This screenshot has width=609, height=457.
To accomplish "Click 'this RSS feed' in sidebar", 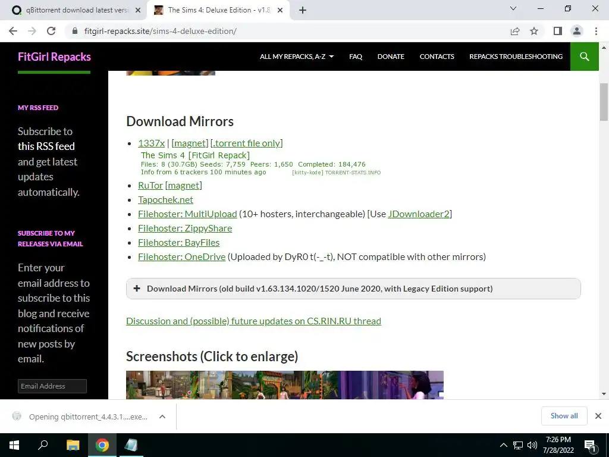I will (46, 146).
